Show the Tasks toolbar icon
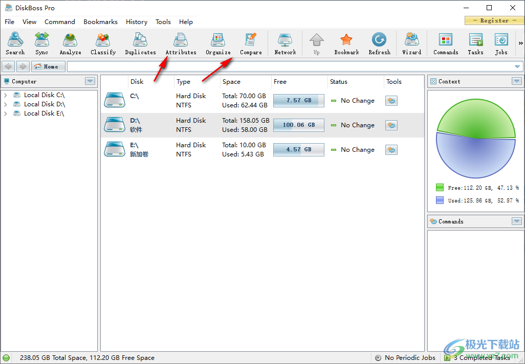This screenshot has width=525, height=364. 475,43
